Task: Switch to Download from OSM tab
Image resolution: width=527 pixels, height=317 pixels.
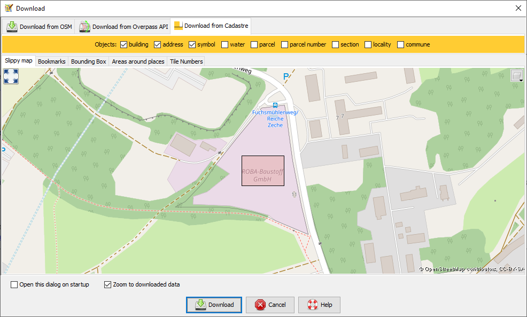Action: click(x=40, y=26)
